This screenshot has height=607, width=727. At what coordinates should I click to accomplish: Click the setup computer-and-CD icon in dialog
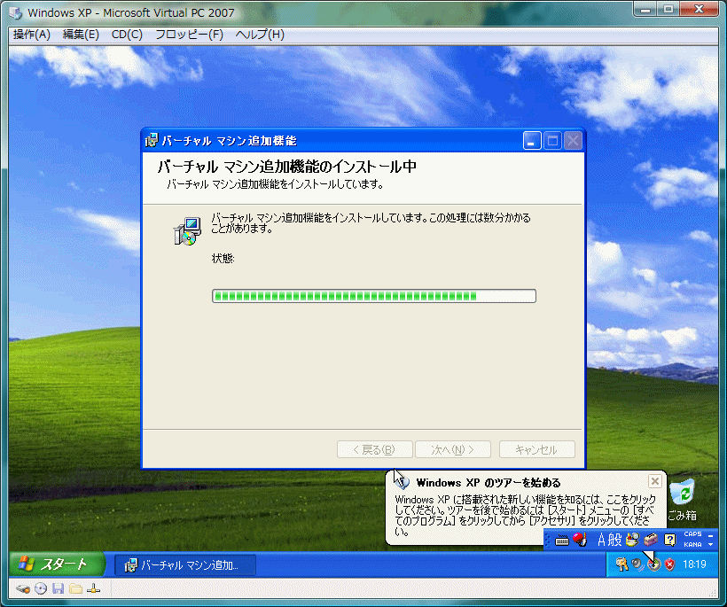(187, 230)
